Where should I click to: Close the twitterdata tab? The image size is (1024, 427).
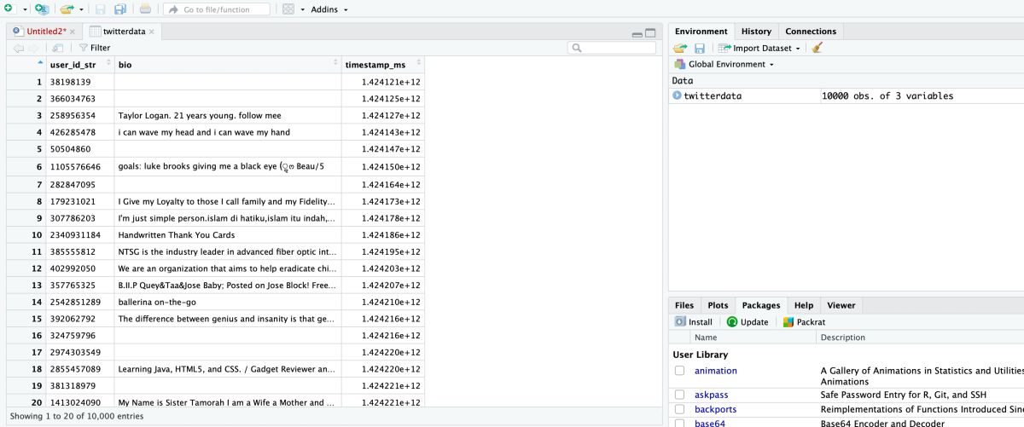point(152,32)
